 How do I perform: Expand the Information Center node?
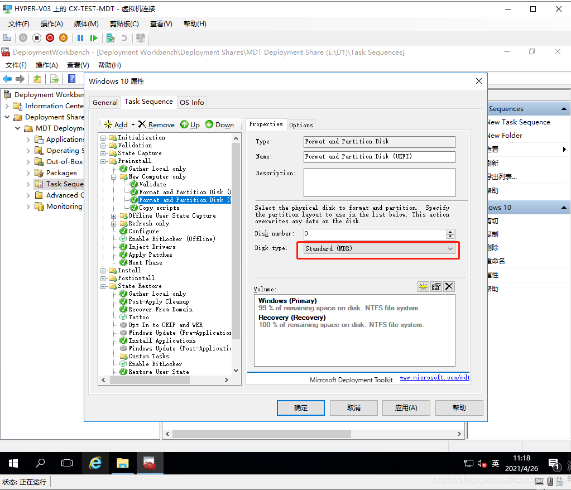(x=7, y=106)
